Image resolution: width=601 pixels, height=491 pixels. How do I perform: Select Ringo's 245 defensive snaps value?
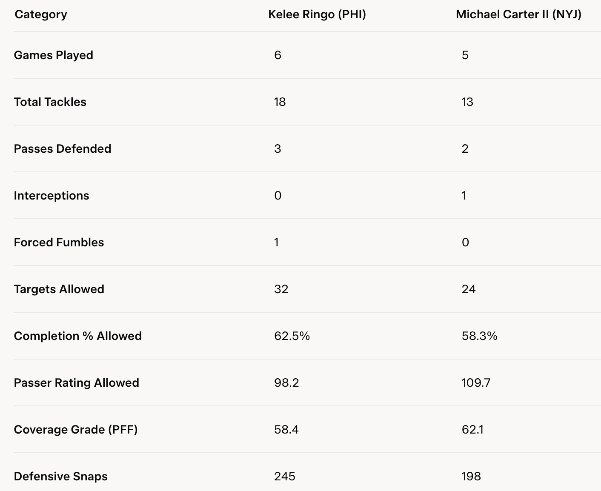(285, 477)
